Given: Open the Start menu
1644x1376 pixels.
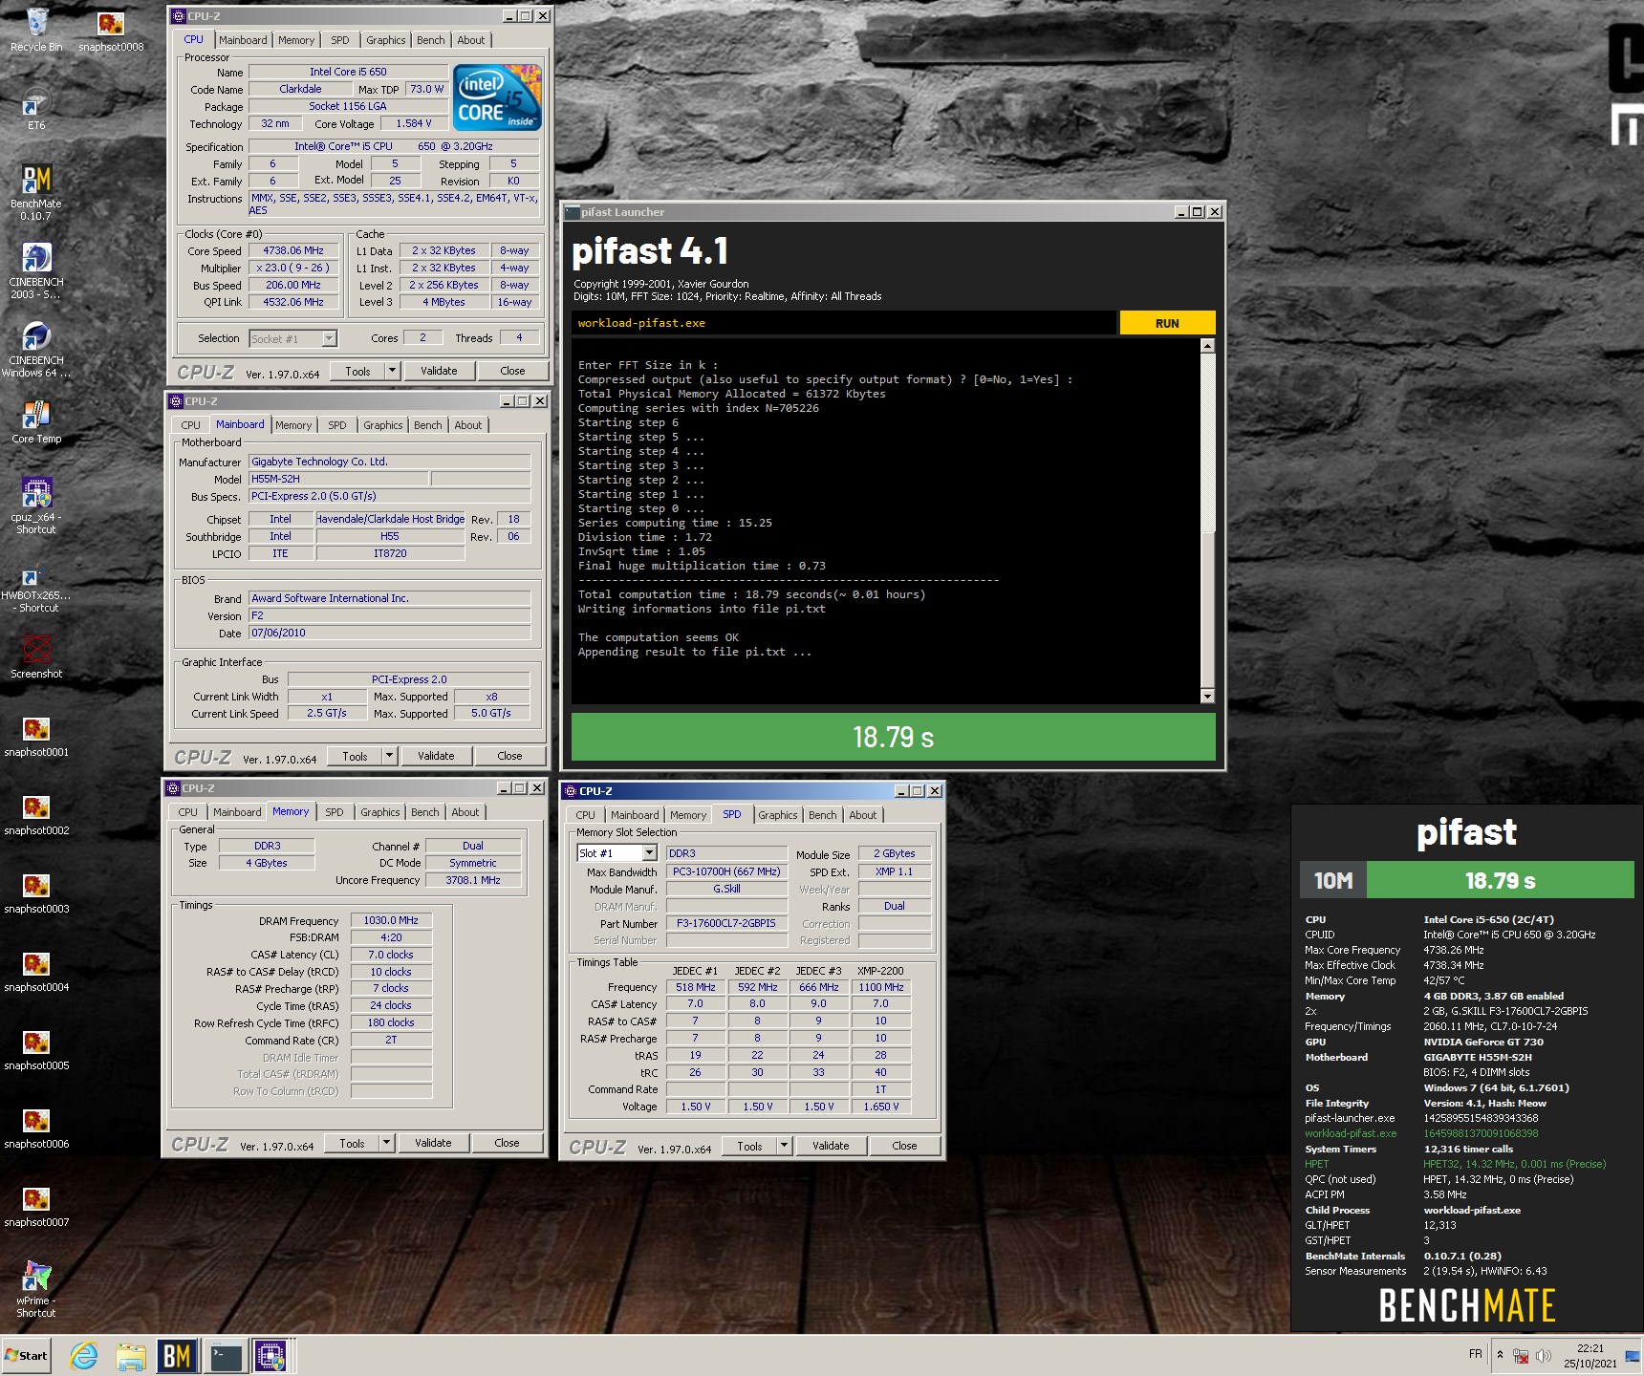Looking at the screenshot, I should pyautogui.click(x=27, y=1355).
